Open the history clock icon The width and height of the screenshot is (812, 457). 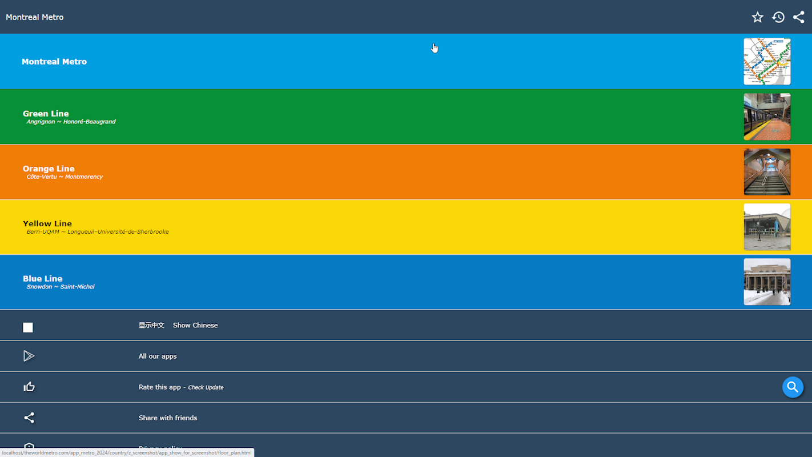tap(778, 17)
